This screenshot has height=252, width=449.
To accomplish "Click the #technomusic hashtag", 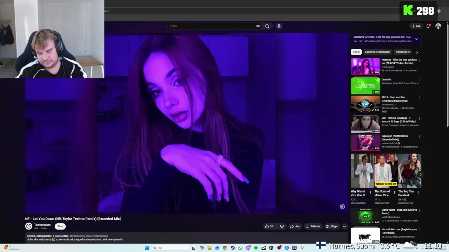I will (x=100, y=236).
